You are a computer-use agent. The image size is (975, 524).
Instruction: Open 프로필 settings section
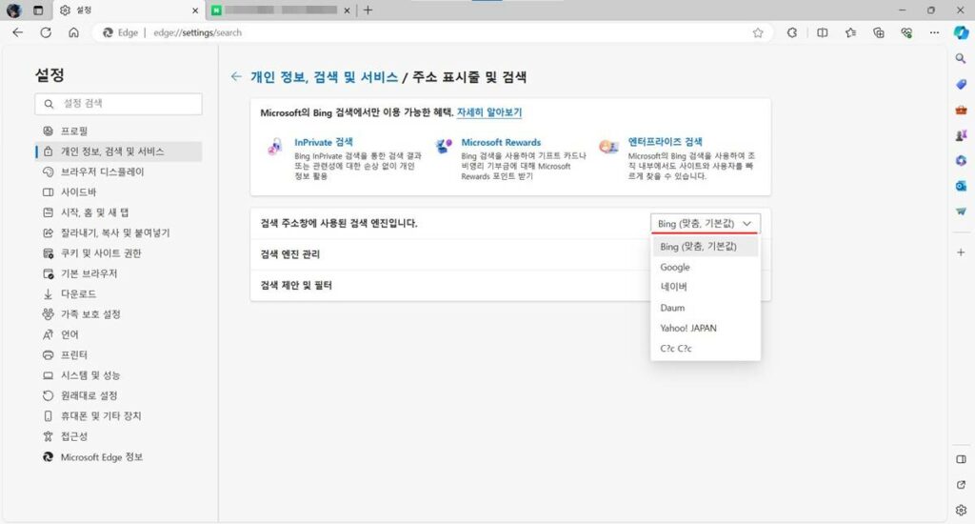(x=119, y=131)
